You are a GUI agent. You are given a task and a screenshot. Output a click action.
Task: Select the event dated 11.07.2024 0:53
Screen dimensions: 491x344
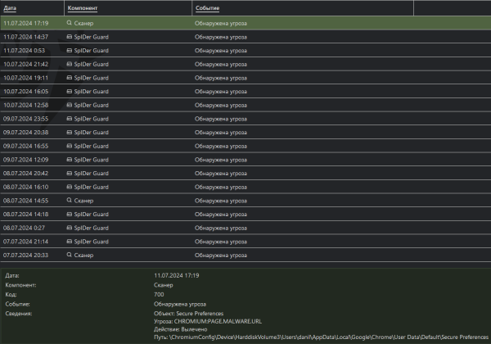coord(25,51)
